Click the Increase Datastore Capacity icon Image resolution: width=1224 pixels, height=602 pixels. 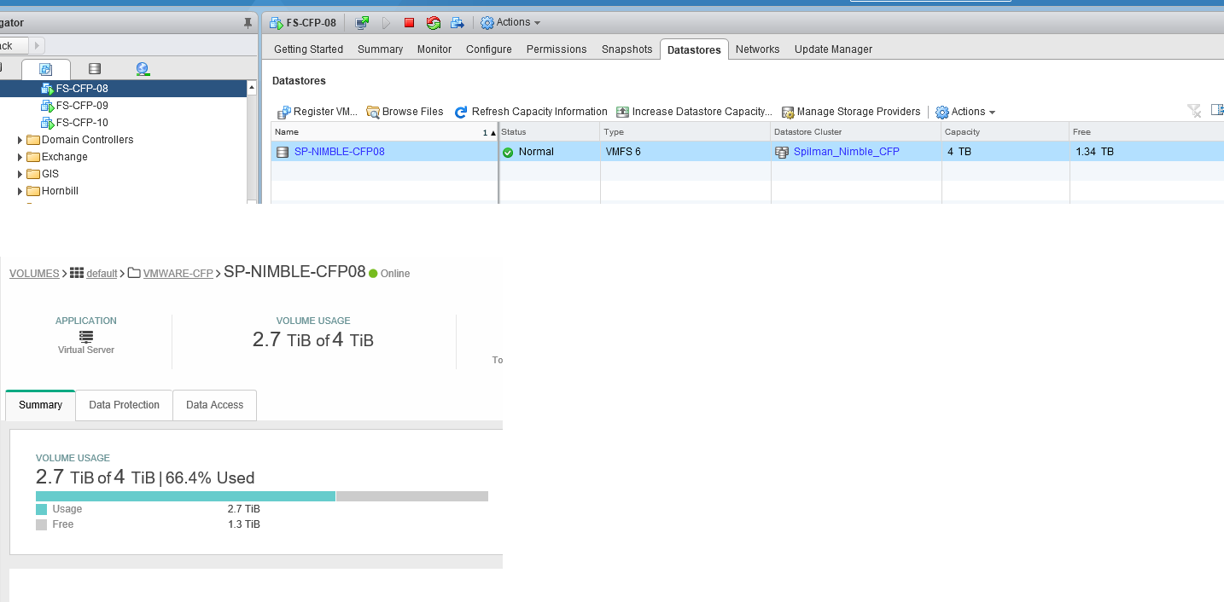[623, 112]
